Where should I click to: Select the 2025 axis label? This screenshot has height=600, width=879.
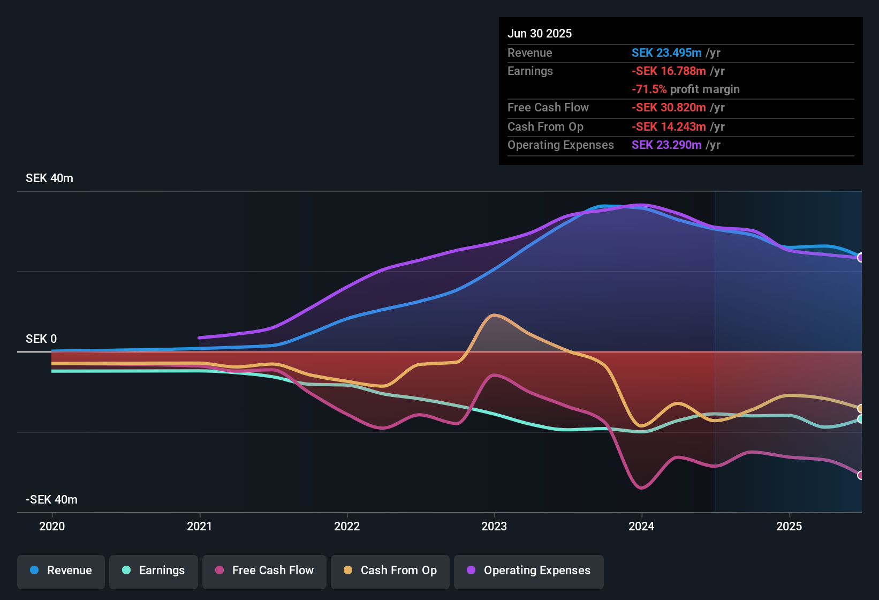tap(790, 527)
